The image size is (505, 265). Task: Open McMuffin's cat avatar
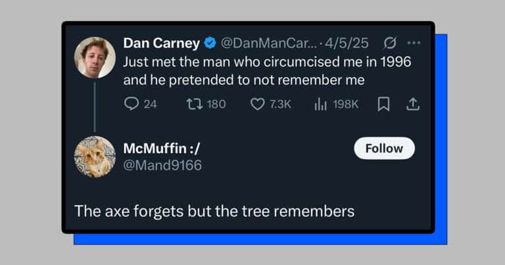(94, 157)
